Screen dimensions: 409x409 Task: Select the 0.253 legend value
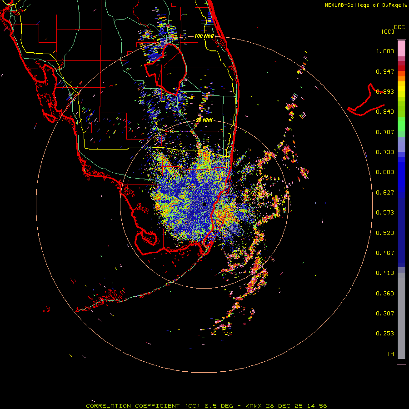point(385,334)
